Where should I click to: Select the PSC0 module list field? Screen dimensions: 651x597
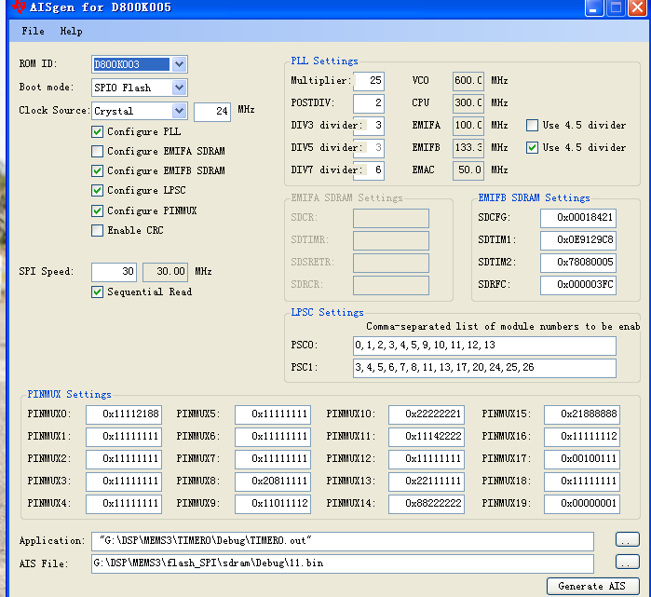483,346
